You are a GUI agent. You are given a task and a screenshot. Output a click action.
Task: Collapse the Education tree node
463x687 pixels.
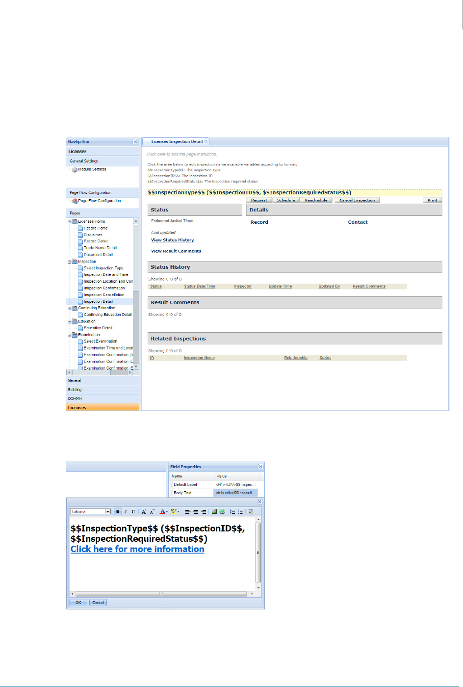tap(69, 321)
